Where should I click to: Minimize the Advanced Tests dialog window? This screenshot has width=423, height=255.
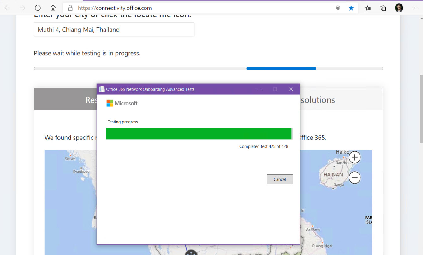click(x=259, y=89)
